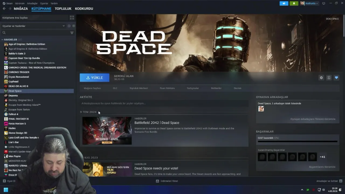This screenshot has width=345, height=194.
Task: Select Cuphead in the library list
Action: pos(13,81)
